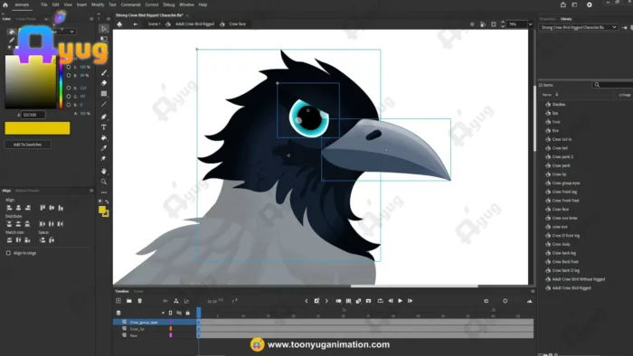Click the layer parenting view icon

(x=176, y=301)
